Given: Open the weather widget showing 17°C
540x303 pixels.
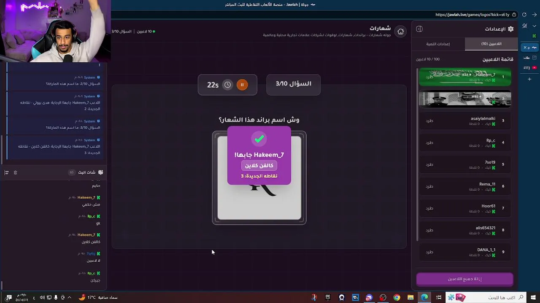Looking at the screenshot, I should [x=98, y=298].
